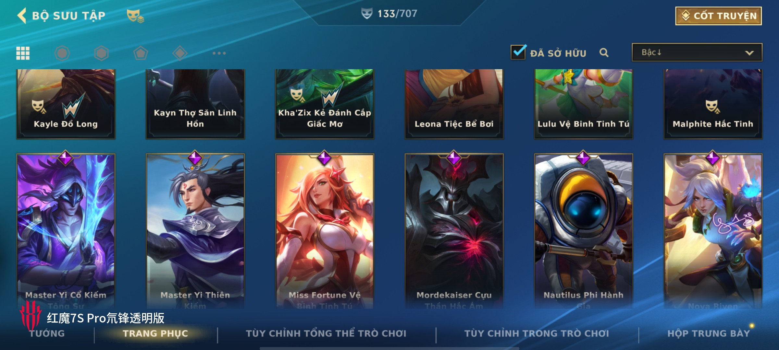This screenshot has height=350, width=779.
Task: Filter by the pentagon rarity tier icon
Action: (x=141, y=53)
